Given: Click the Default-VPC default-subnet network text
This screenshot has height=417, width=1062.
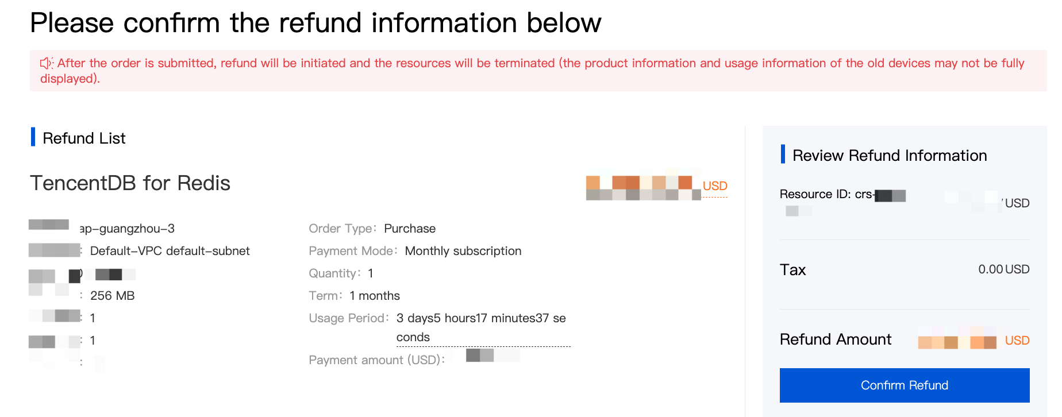Looking at the screenshot, I should click(170, 251).
